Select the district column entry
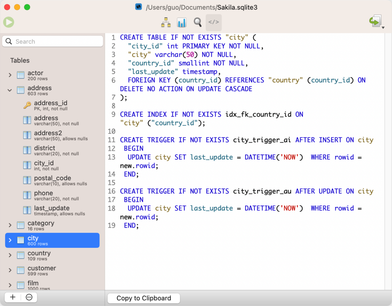 coord(52,150)
